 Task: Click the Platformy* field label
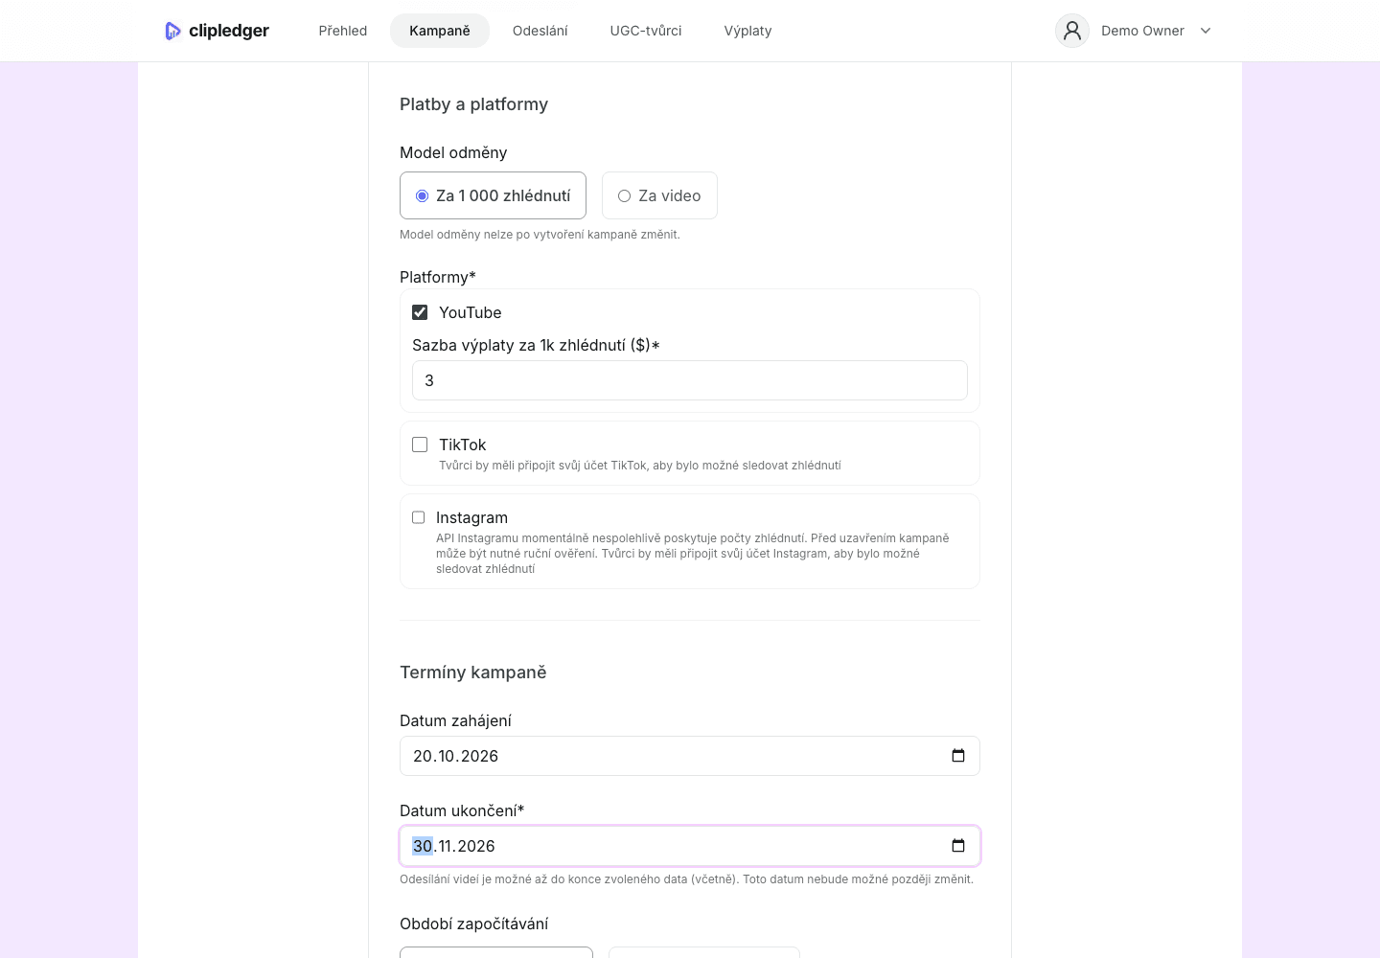point(438,277)
